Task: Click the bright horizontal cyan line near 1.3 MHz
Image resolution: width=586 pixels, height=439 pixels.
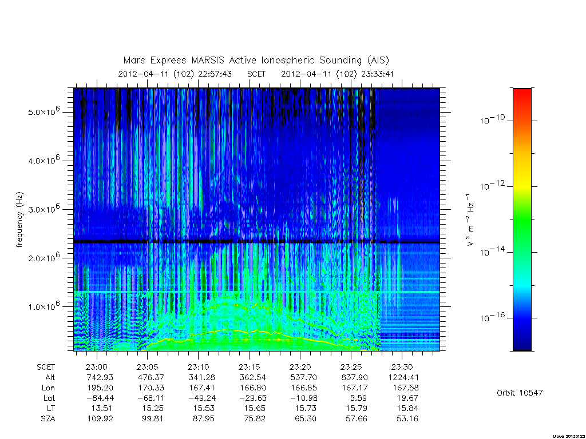Action: pyautogui.click(x=256, y=292)
